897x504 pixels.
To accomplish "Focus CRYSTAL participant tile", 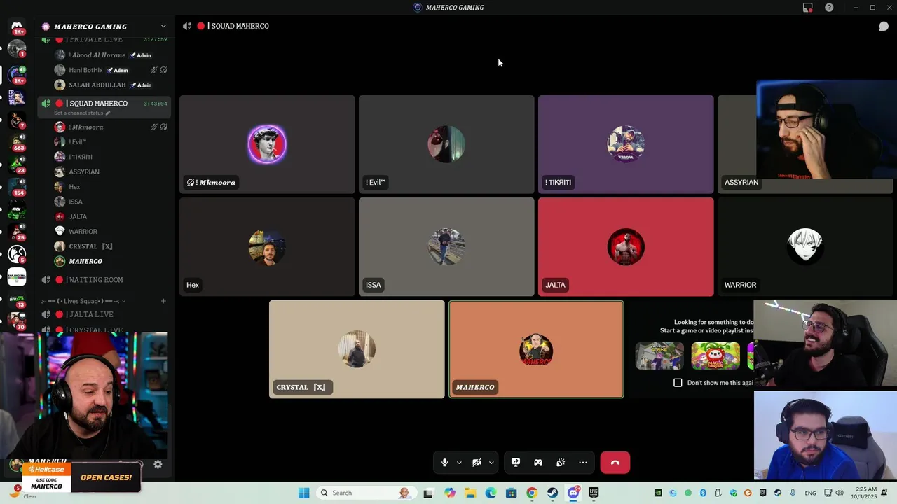I will 357,349.
